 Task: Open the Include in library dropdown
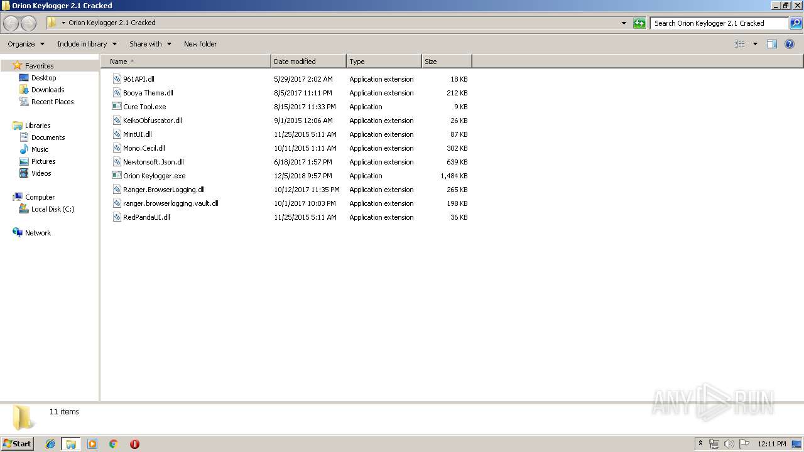[87, 44]
